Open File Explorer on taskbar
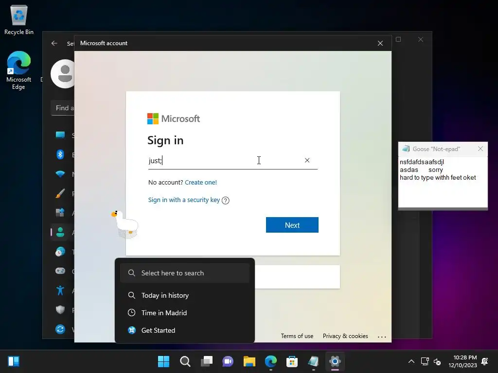 click(249, 361)
